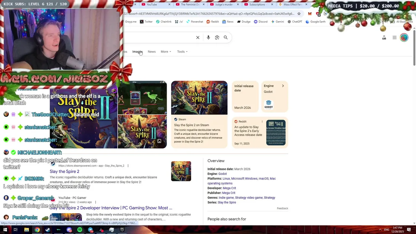Clear the Google search box

point(198,37)
